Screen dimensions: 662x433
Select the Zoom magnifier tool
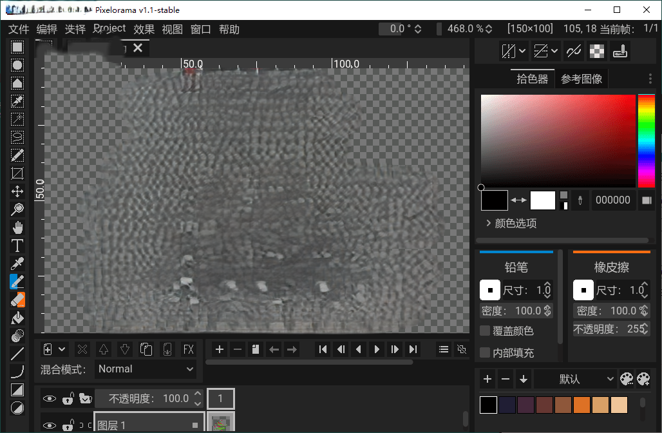(17, 209)
